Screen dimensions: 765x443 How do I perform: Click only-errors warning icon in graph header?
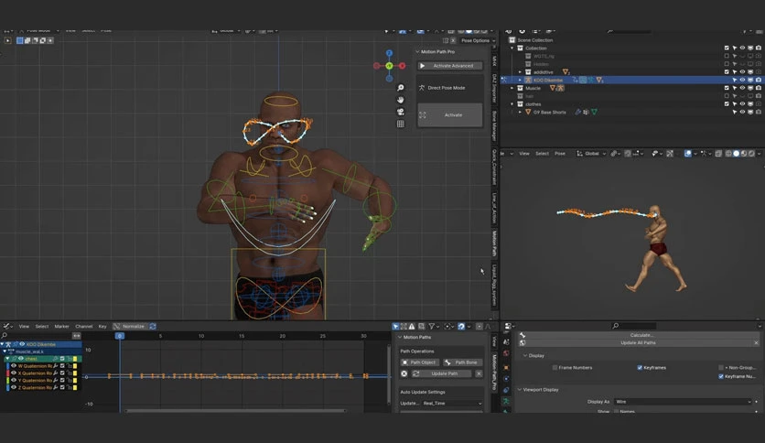click(x=412, y=327)
